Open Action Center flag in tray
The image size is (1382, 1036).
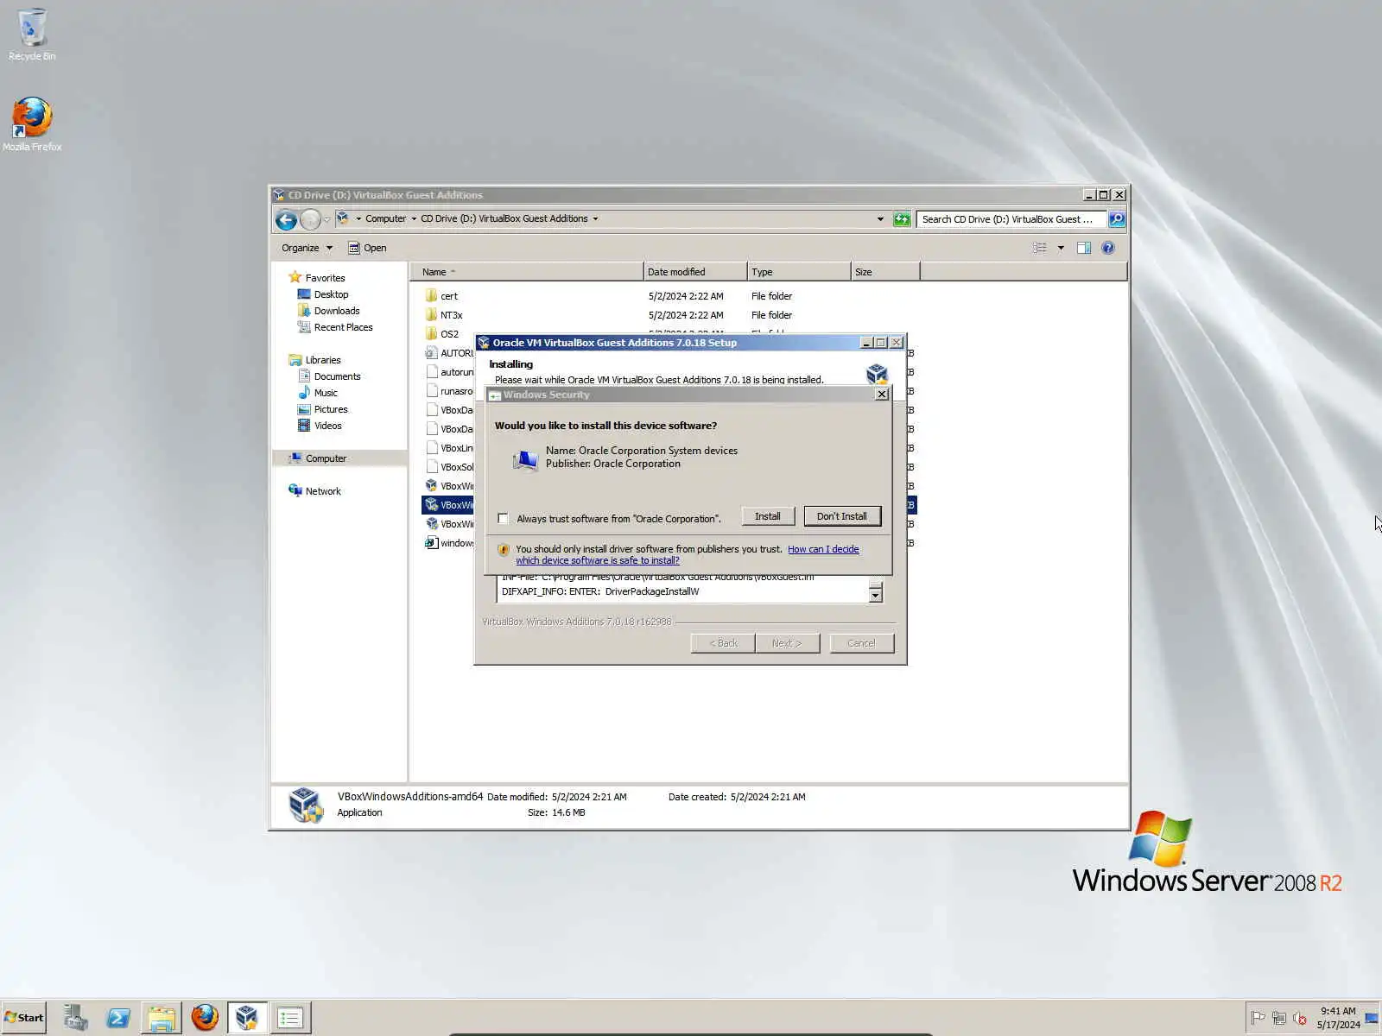tap(1258, 1018)
